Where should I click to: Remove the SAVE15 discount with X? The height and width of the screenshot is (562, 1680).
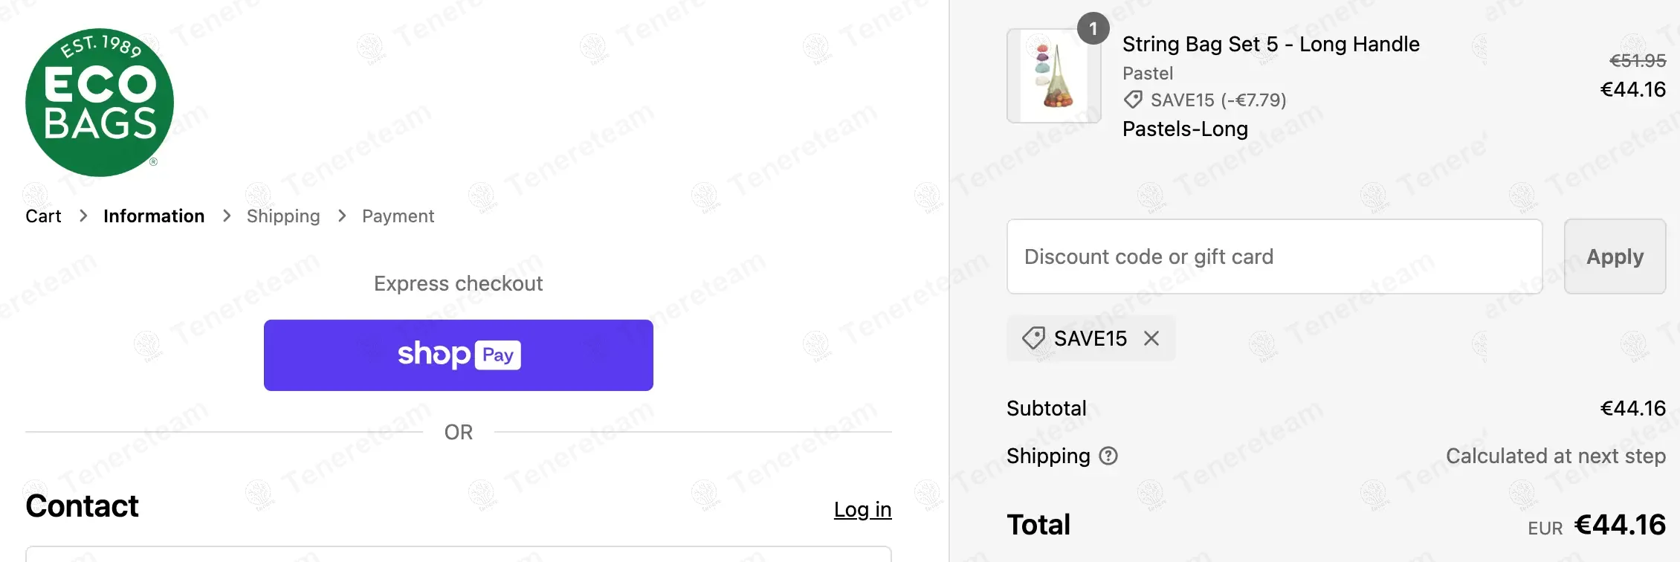1151,339
